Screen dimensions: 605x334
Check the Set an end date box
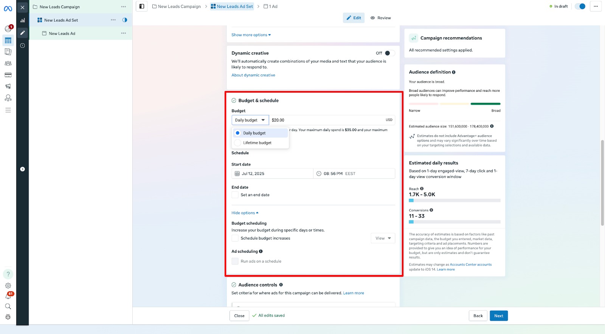pos(235,195)
